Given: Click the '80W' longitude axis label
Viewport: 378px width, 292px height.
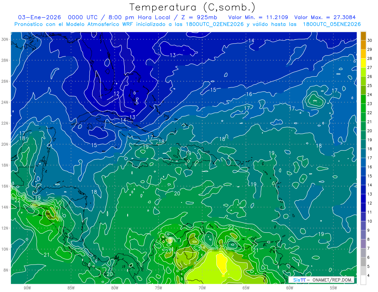Looking at the screenshot, I should (x=115, y=288).
